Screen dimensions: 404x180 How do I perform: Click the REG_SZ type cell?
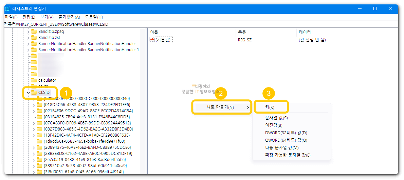tap(245, 40)
